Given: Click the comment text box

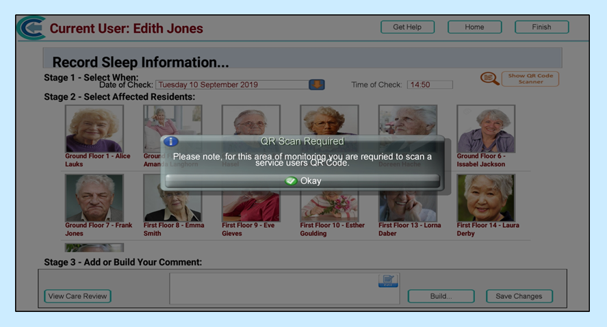Looking at the screenshot, I should coord(285,288).
